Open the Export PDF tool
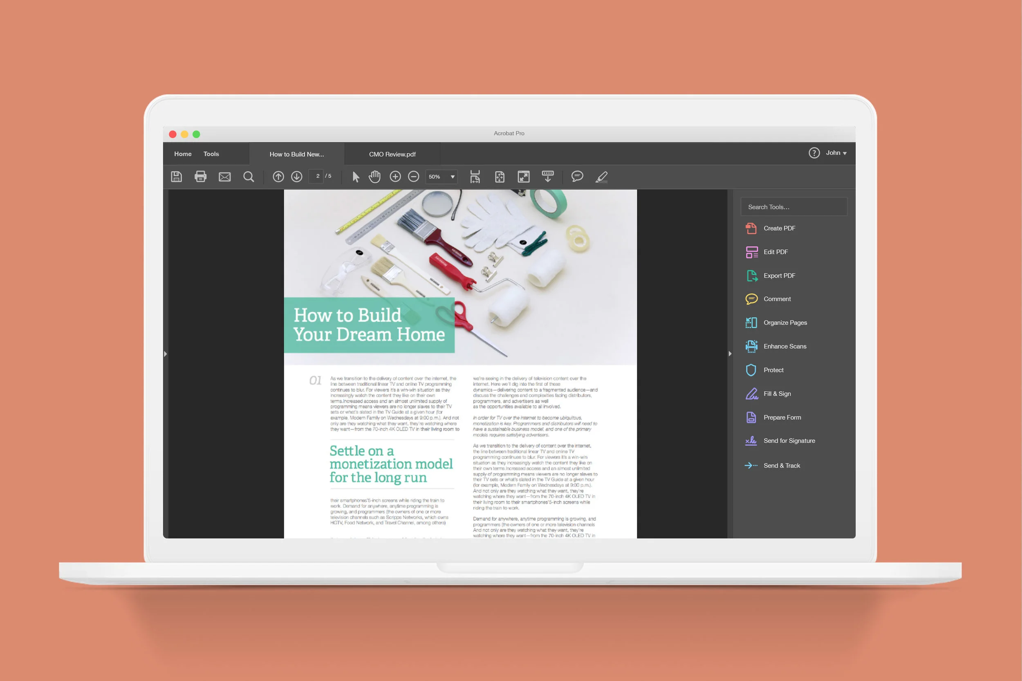 click(x=779, y=276)
